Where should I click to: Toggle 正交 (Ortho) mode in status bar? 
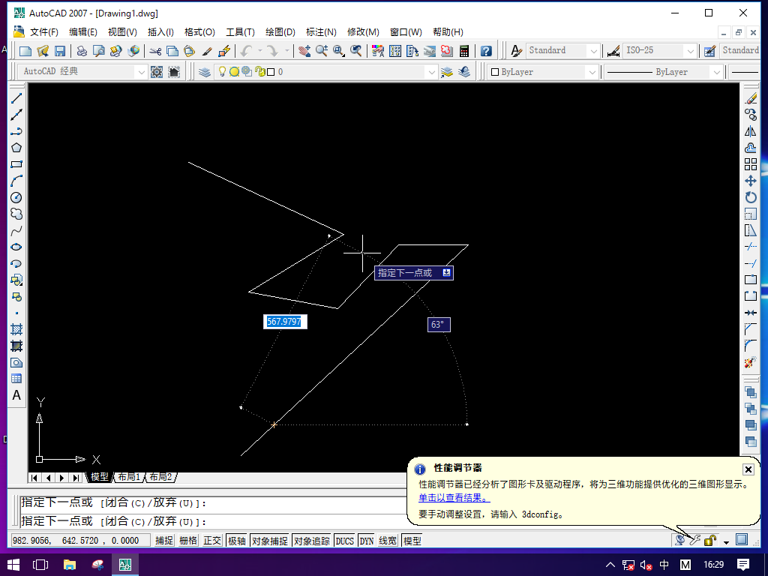pos(212,540)
